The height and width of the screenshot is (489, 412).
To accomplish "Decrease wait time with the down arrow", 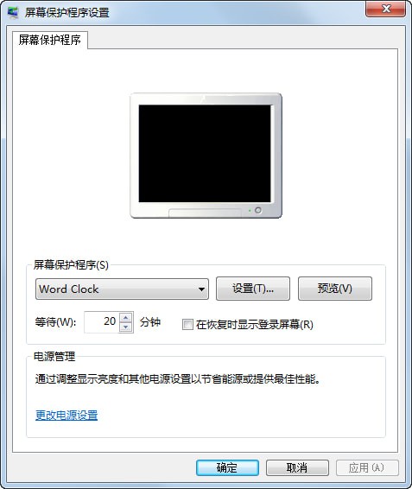I will click(126, 327).
